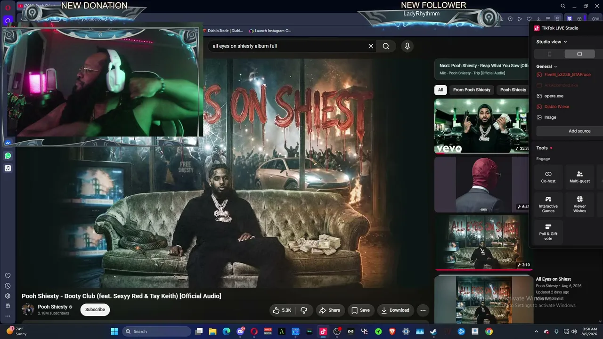
Task: Open WhatsApp in the Opera sidebar
Action: [x=8, y=155]
